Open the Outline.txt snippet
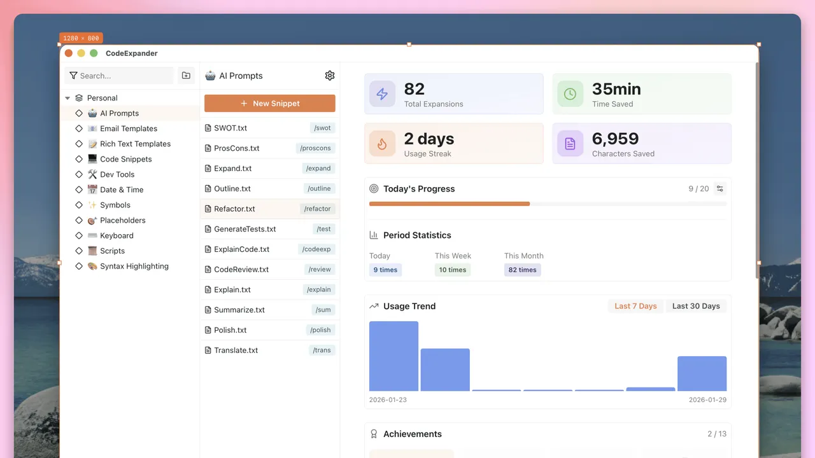The width and height of the screenshot is (815, 458). tap(270, 188)
